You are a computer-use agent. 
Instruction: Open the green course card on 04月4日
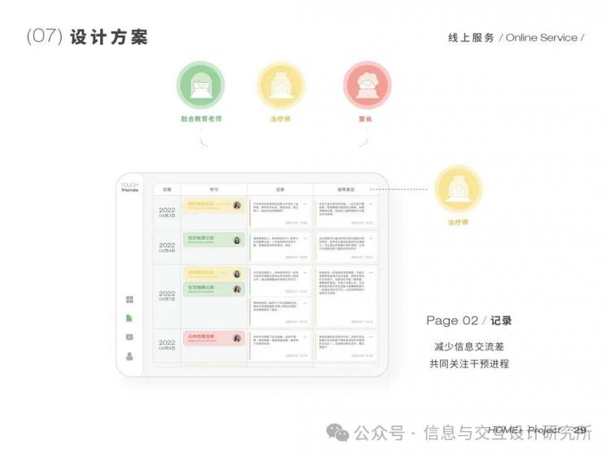click(x=214, y=240)
